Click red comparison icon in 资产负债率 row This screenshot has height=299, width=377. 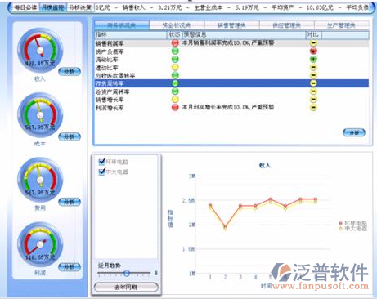coord(313,51)
